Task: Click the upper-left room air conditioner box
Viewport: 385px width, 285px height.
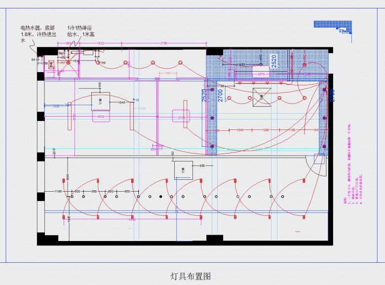Action: coord(100,100)
